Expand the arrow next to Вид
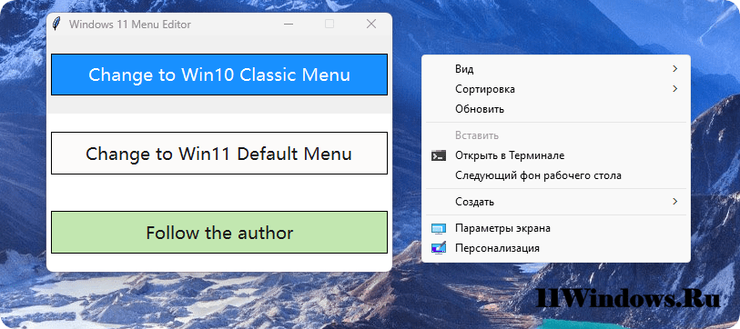The width and height of the screenshot is (740, 329). coord(674,69)
